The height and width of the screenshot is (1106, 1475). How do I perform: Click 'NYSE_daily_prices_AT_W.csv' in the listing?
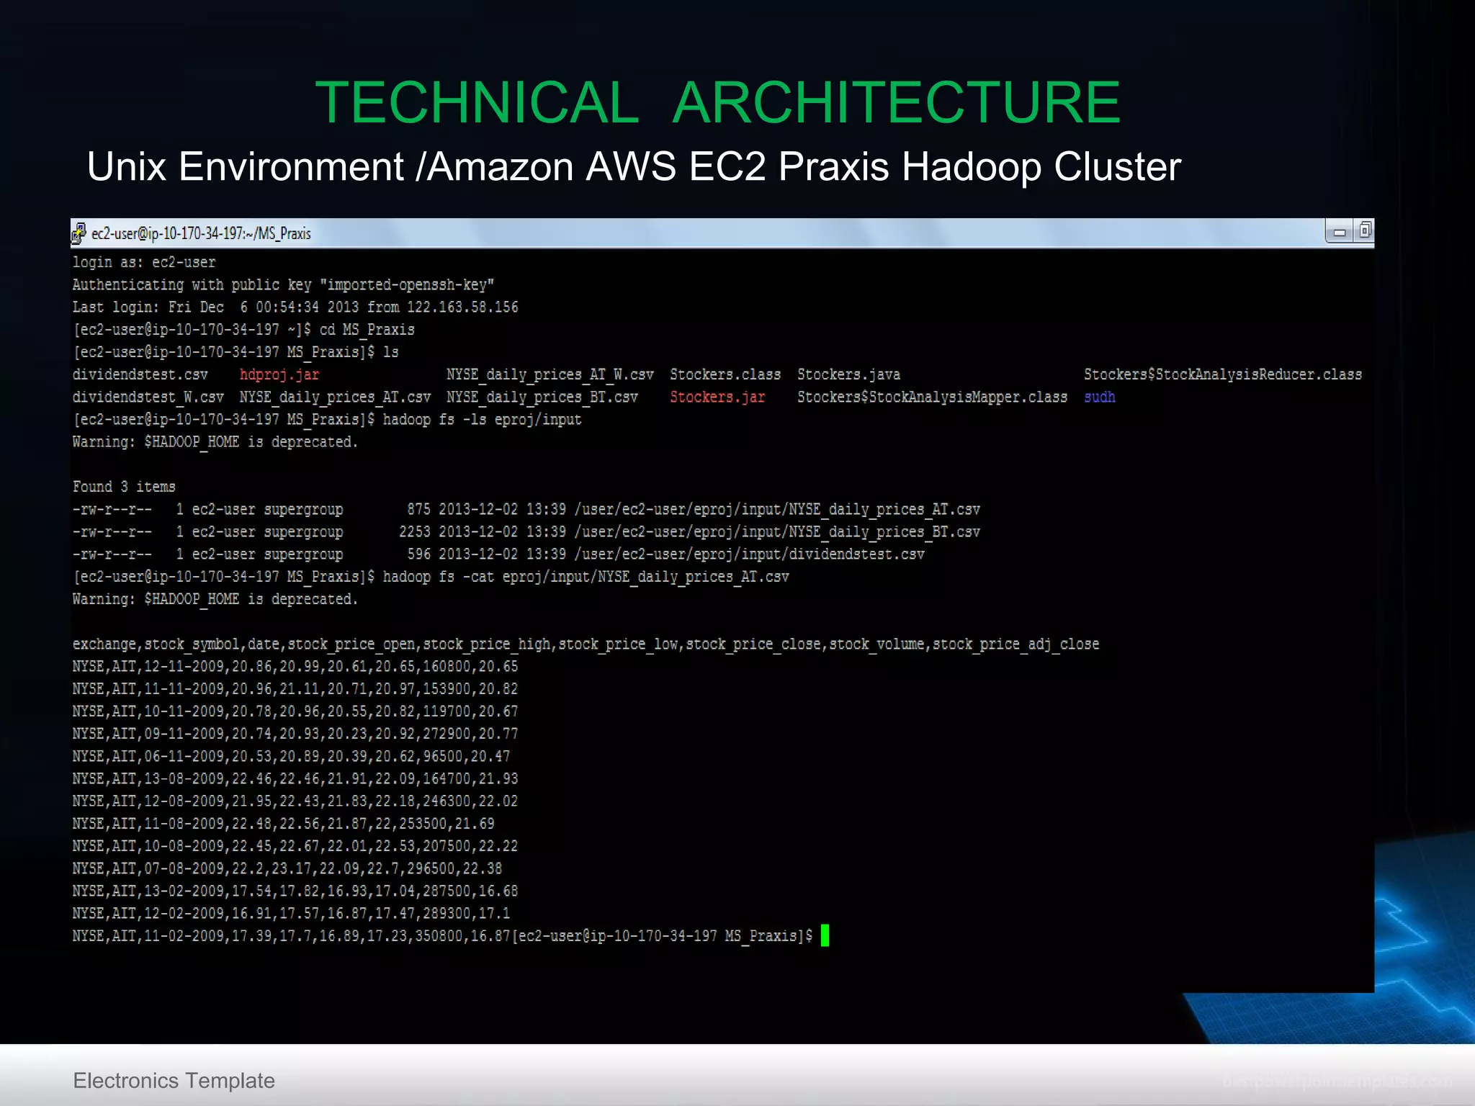550,374
